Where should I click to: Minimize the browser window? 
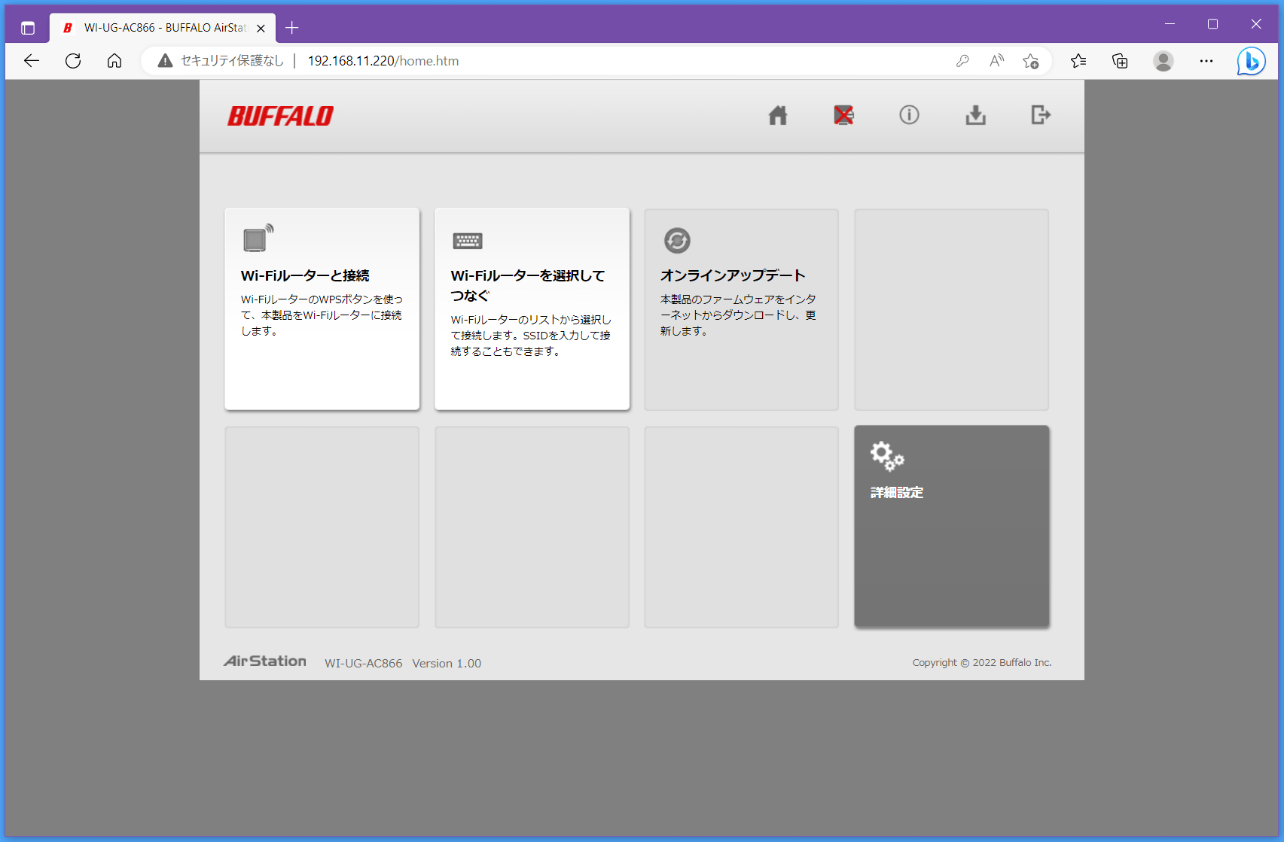1170,24
